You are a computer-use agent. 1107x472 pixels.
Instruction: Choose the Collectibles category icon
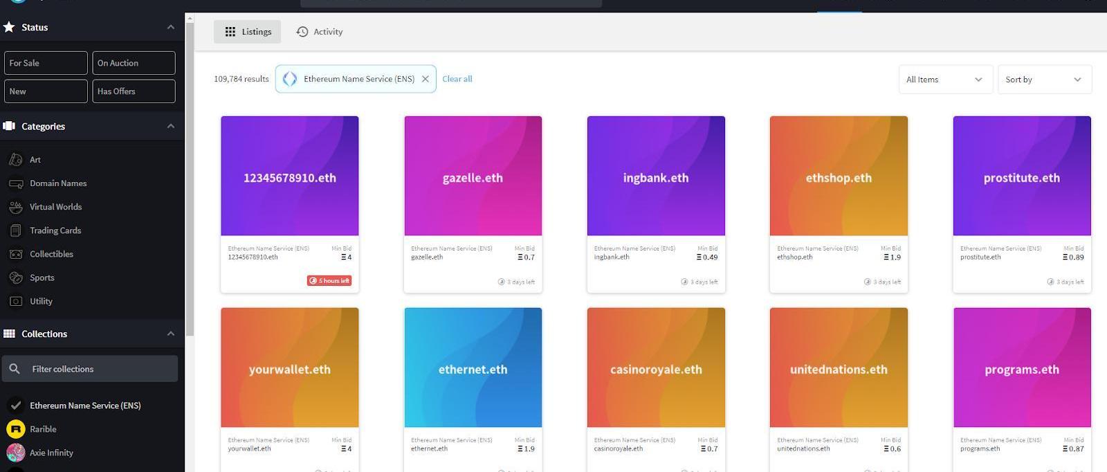16,254
